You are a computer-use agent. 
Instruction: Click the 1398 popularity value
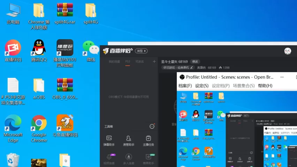click(x=226, y=68)
